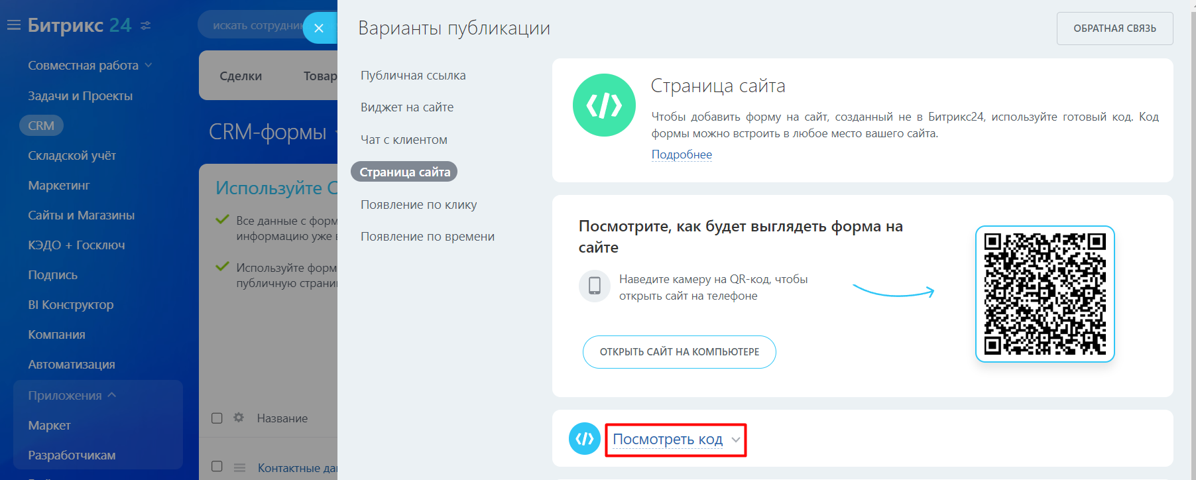Check the Контактные данные row checkbox
The image size is (1196, 480).
pyautogui.click(x=217, y=466)
